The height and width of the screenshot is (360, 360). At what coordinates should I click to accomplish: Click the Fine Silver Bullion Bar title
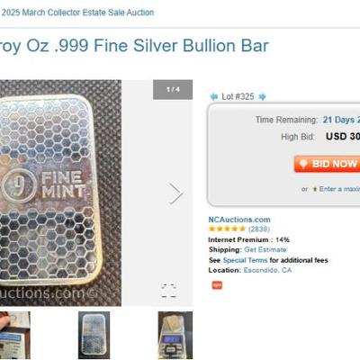(x=134, y=46)
